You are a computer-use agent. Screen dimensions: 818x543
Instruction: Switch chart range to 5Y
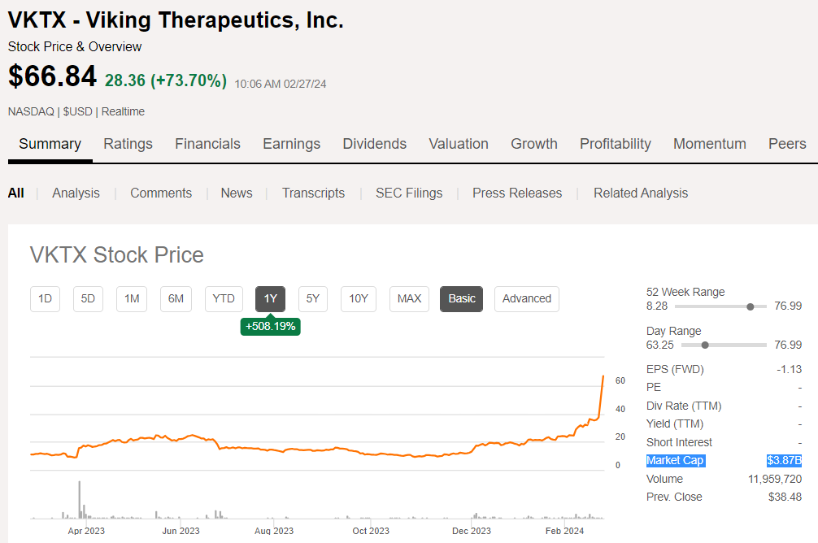point(313,298)
